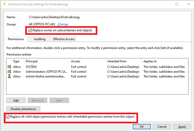Click the Access column header
Image resolution: width=194 pixels, height=132 pixels.
[87, 61]
